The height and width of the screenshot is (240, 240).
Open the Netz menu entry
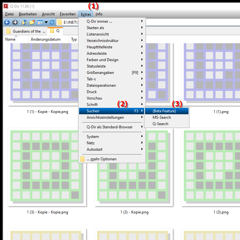(112, 143)
